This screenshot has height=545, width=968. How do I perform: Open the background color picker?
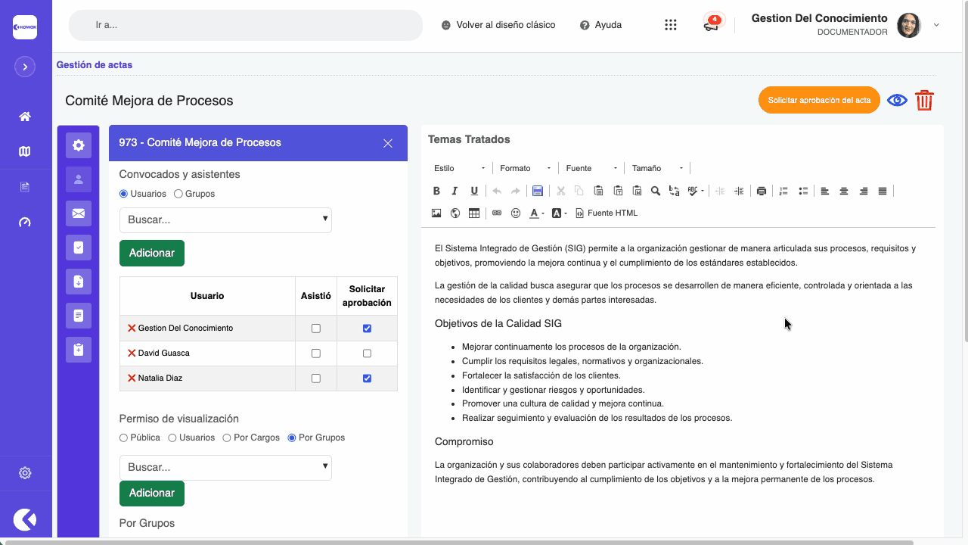click(x=559, y=213)
